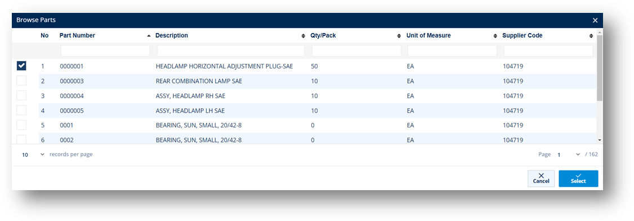Screen dimensions: 634x221
Task: Focus the Description filter input box
Action: tap(231, 50)
